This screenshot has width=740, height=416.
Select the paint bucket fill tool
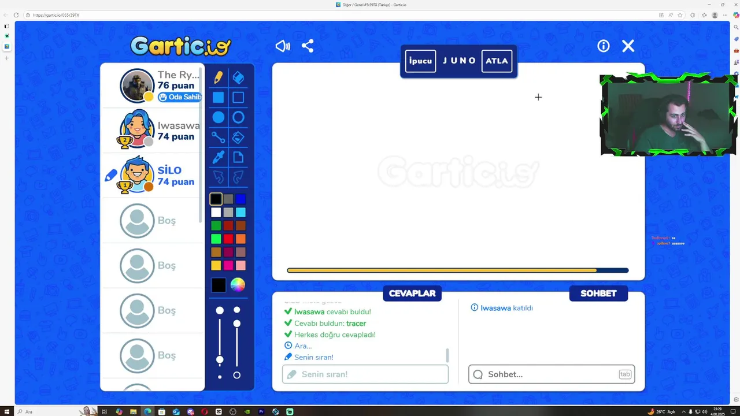pyautogui.click(x=238, y=138)
